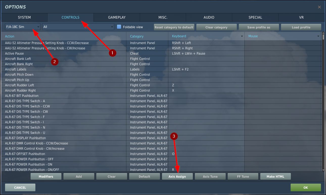This screenshot has width=326, height=195.
Task: Open the AUDIO tab
Action: click(209, 17)
